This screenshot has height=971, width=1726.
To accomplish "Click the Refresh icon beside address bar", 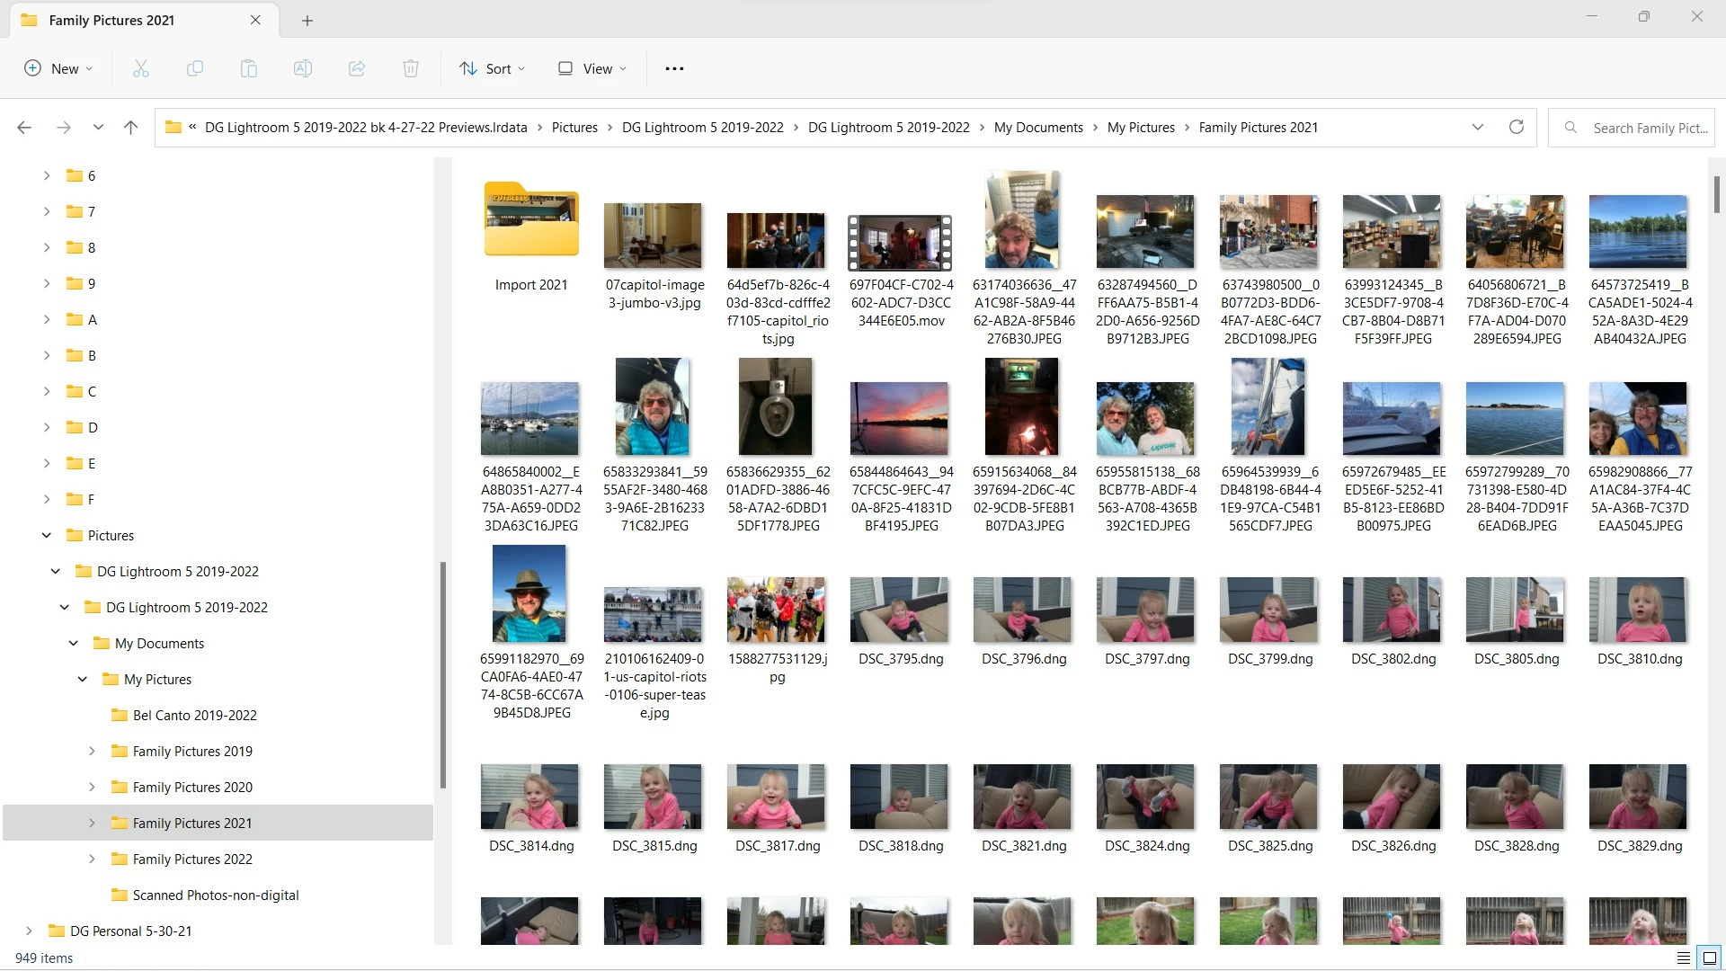I will click(1516, 127).
